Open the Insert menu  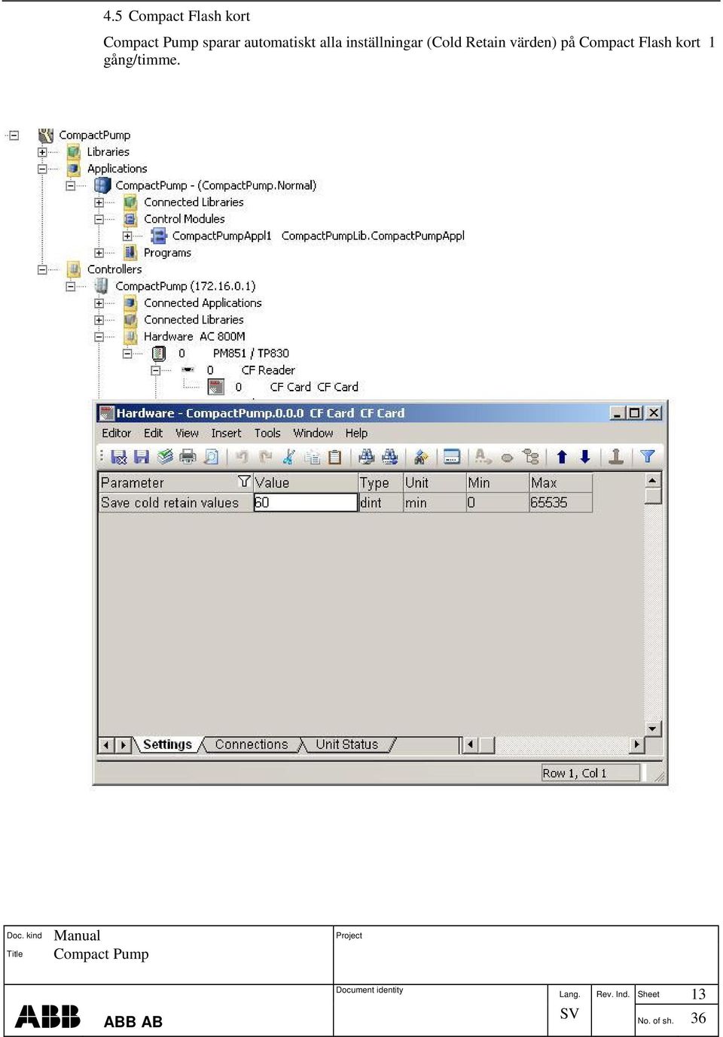click(226, 433)
